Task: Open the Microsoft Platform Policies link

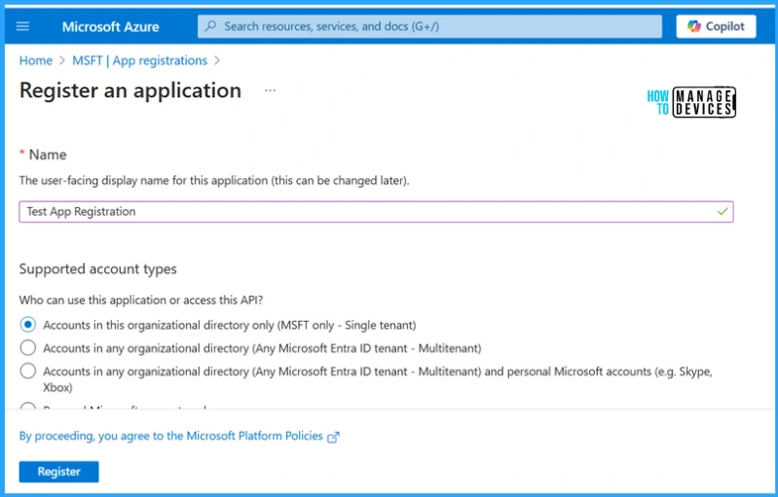Action: click(171, 436)
